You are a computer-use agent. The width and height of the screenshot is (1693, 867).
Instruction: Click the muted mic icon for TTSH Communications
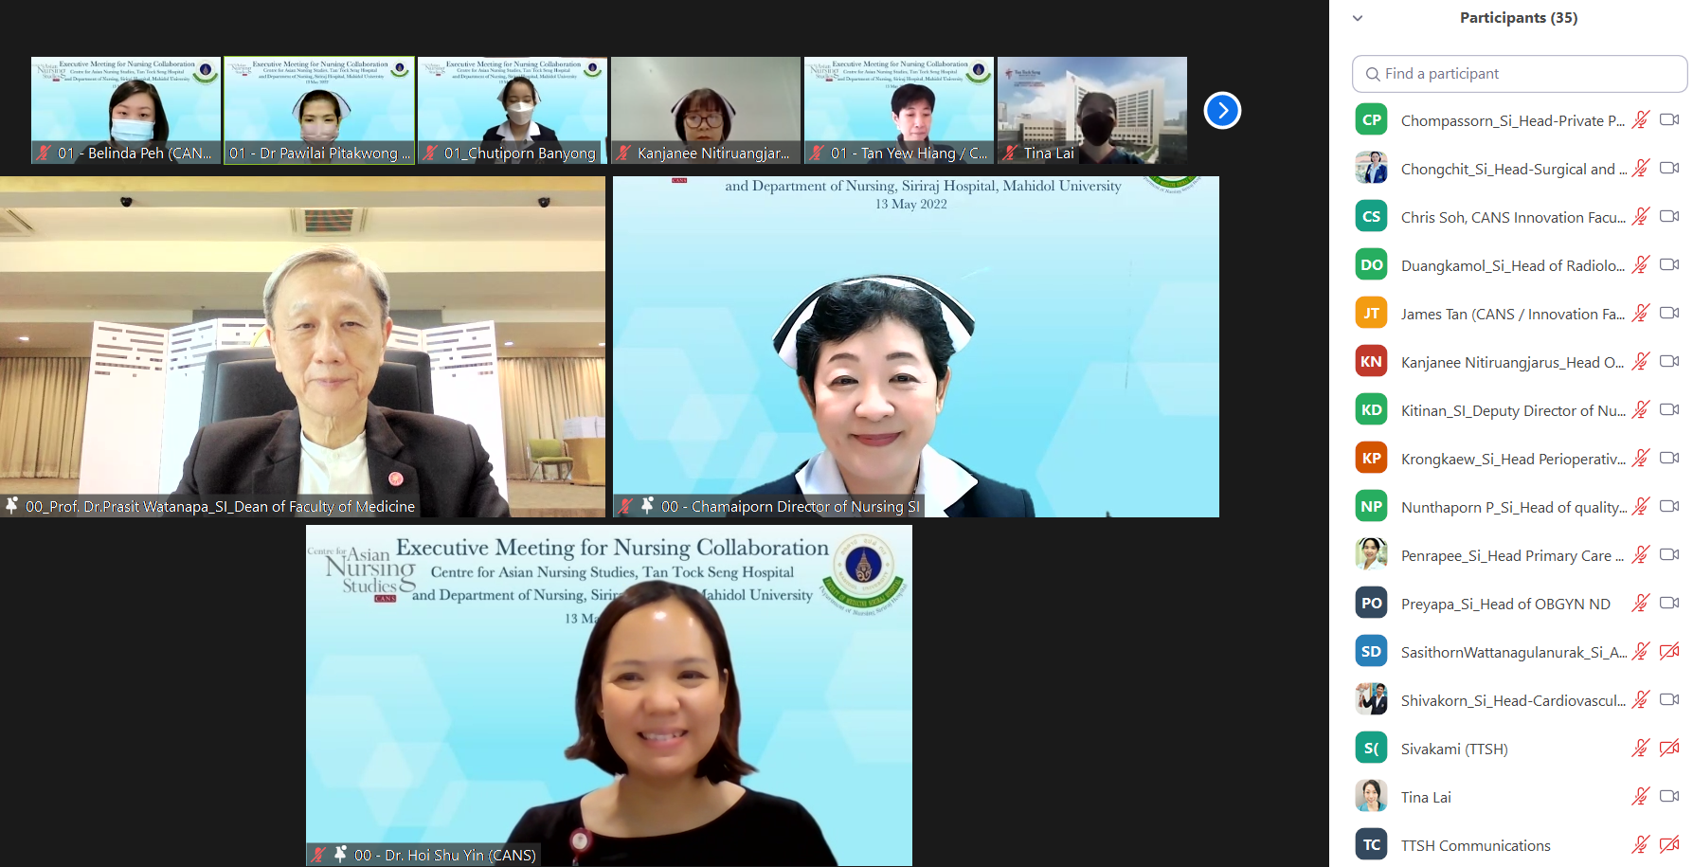click(1641, 845)
